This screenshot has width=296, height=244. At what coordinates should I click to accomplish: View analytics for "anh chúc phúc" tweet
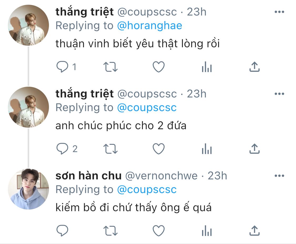tap(207, 149)
